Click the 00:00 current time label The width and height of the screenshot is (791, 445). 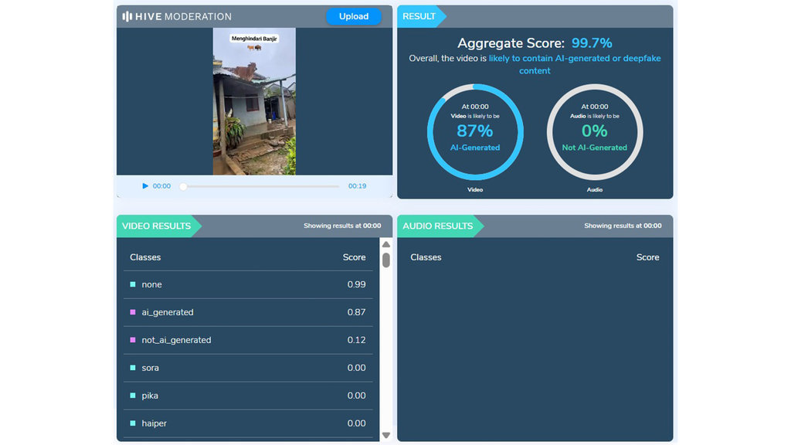pos(161,186)
